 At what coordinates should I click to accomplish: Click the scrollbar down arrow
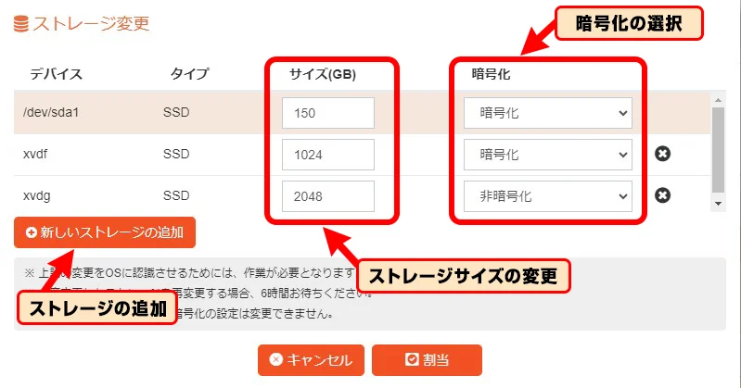tap(719, 204)
